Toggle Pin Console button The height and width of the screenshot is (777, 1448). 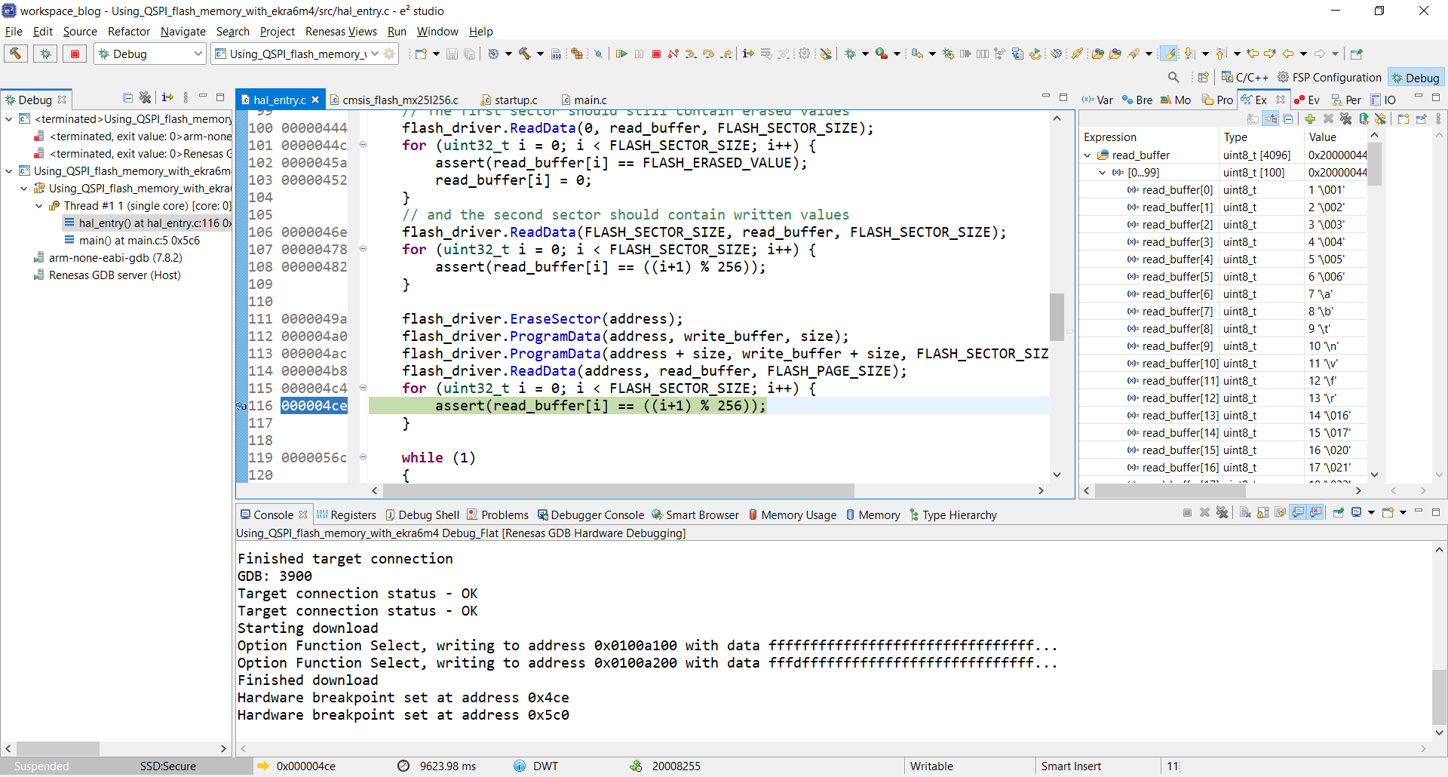[x=1339, y=513]
